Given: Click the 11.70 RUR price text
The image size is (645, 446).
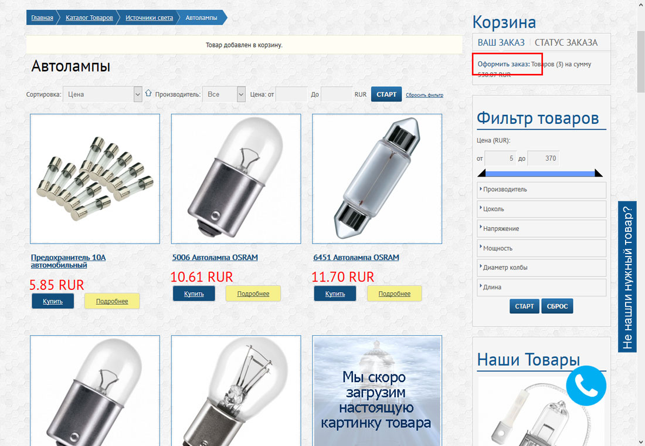Looking at the screenshot, I should 342,277.
